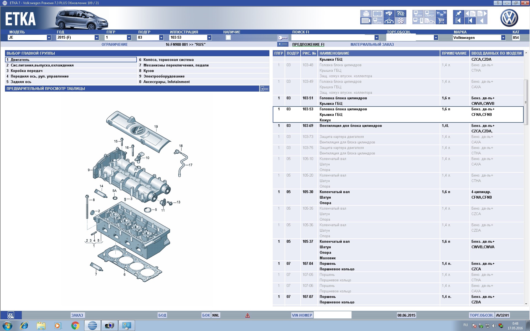Toggle the НАЛИЧИЕ checkbox

click(228, 38)
